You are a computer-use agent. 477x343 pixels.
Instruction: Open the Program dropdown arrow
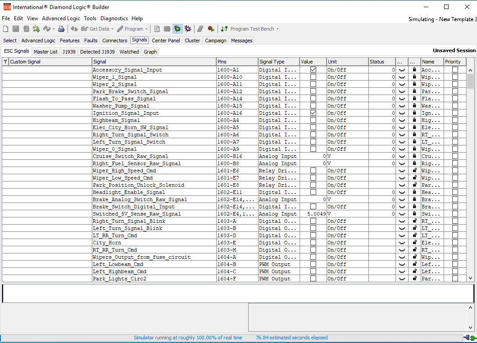[147, 29]
